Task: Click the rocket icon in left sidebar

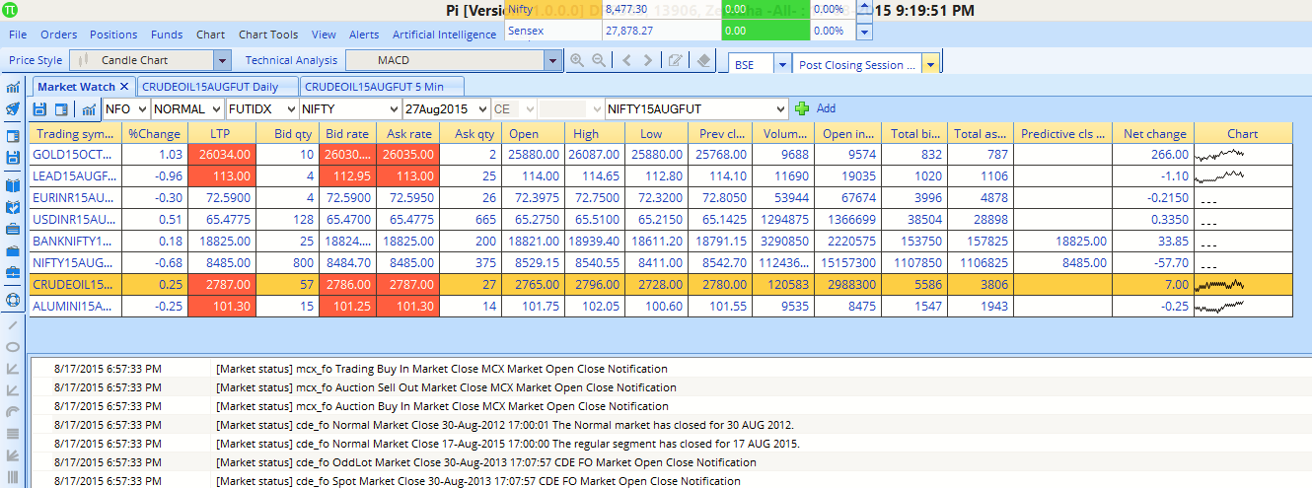Action: click(x=13, y=109)
